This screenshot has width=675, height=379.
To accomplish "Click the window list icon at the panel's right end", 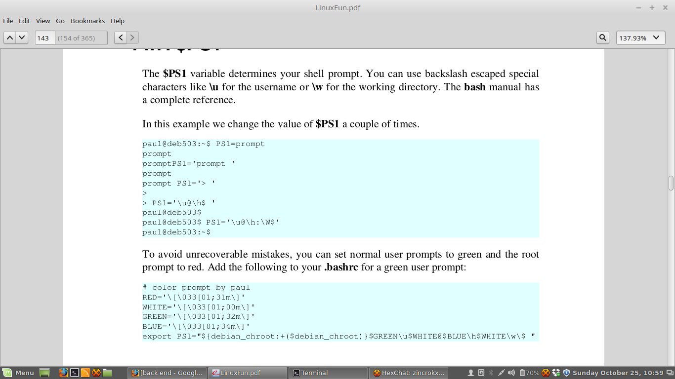I will coord(670,373).
